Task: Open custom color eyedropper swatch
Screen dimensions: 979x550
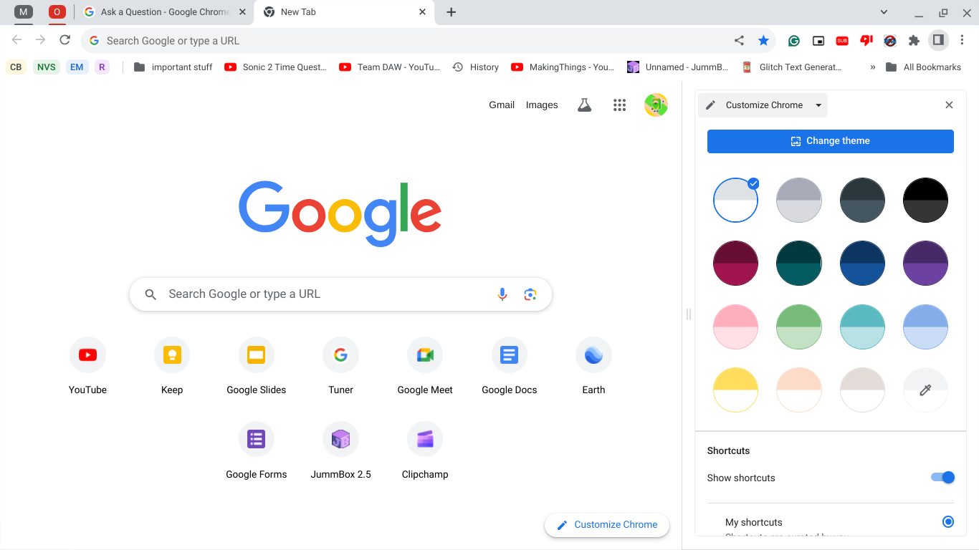Action: click(925, 390)
